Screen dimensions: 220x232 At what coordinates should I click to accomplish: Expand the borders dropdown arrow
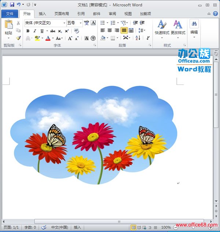click(x=117, y=38)
